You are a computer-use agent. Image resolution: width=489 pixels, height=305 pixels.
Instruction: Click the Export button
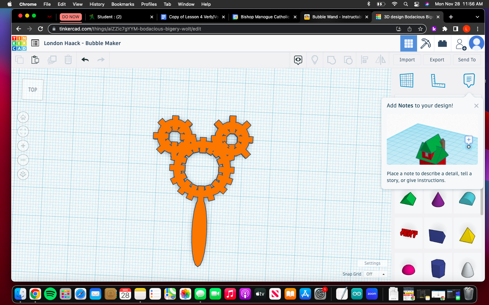tap(437, 60)
